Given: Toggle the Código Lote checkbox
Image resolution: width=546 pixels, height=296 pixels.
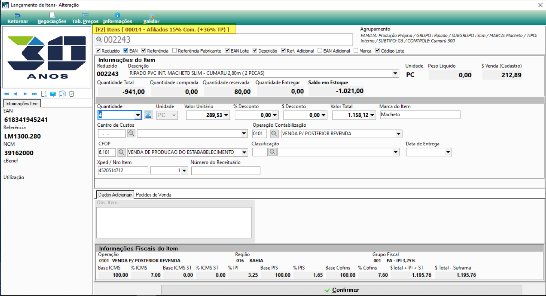Looking at the screenshot, I should click(377, 50).
